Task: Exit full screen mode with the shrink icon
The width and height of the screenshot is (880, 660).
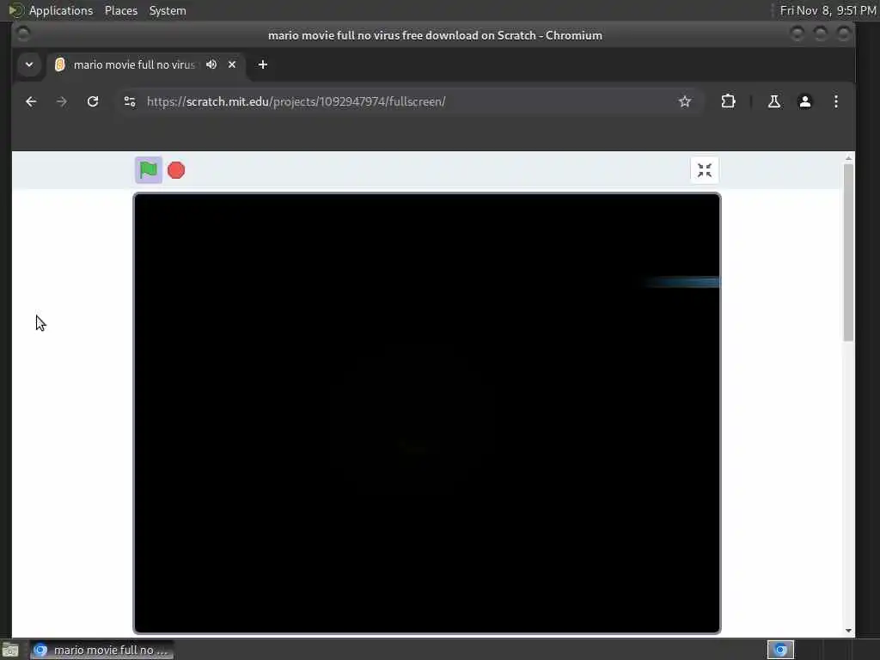Action: point(705,170)
